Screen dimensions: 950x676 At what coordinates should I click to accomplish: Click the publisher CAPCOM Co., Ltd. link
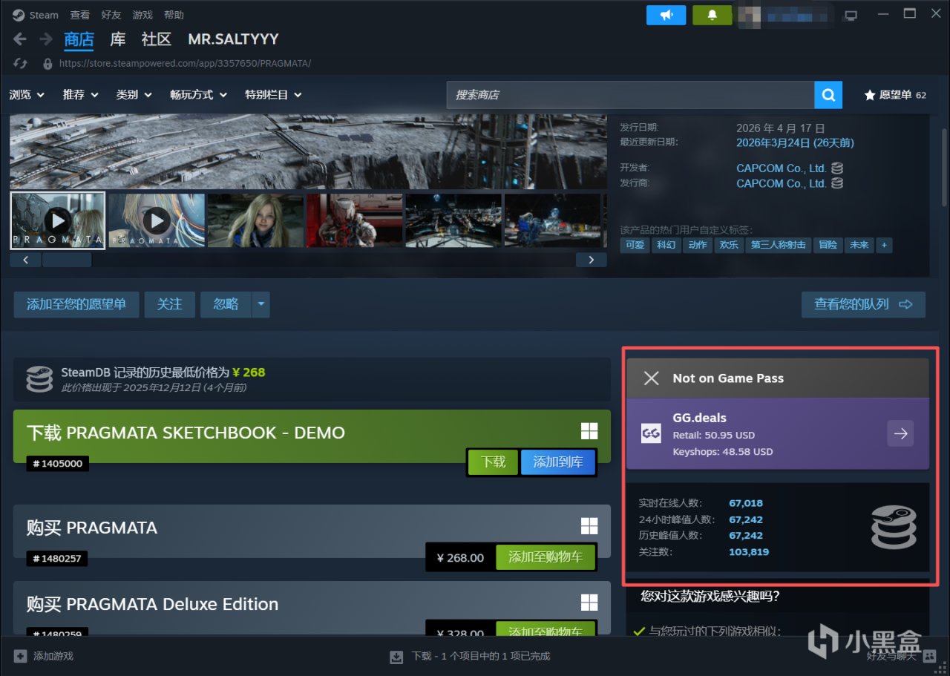point(782,183)
